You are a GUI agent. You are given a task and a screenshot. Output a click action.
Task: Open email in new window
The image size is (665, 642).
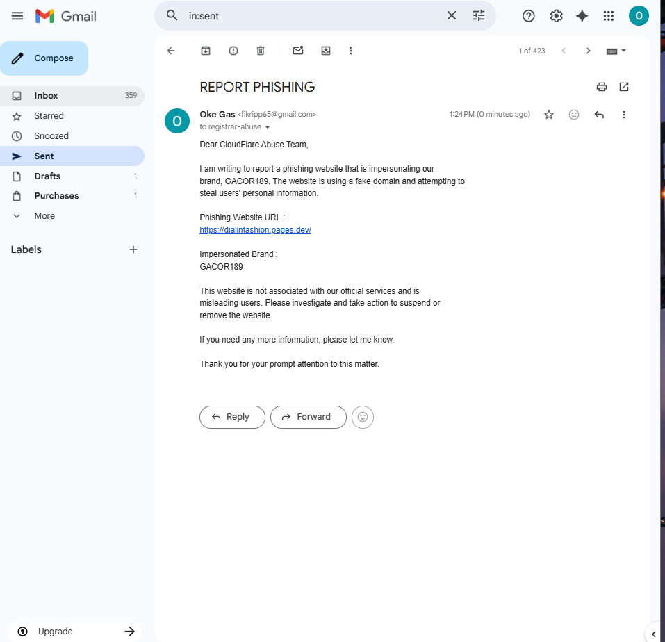tap(624, 87)
